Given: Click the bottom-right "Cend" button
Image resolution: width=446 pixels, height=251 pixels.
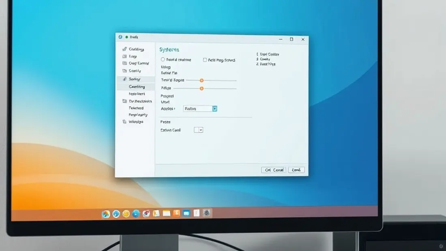Looking at the screenshot, I should [x=296, y=170].
